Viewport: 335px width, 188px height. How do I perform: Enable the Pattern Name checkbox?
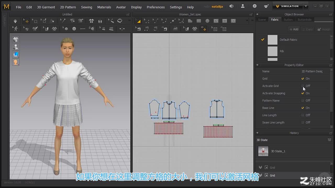[303, 101]
